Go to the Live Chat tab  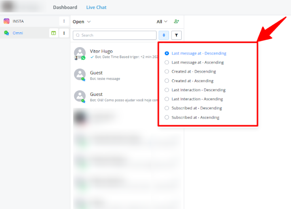tap(96, 7)
